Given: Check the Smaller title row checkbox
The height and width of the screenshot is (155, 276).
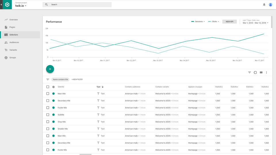Looking at the screenshot, I should tap(48, 129).
